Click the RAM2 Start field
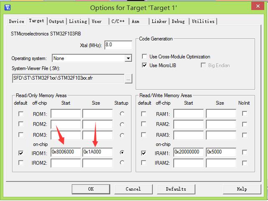 (189, 124)
